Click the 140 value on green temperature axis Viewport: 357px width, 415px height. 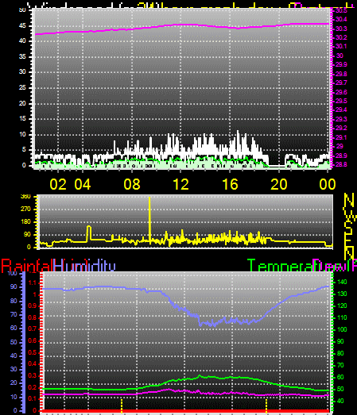click(342, 282)
